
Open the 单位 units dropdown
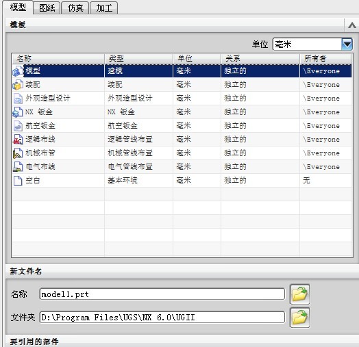point(347,44)
